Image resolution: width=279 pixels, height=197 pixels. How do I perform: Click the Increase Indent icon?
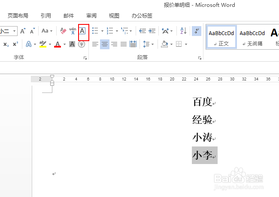152,31
